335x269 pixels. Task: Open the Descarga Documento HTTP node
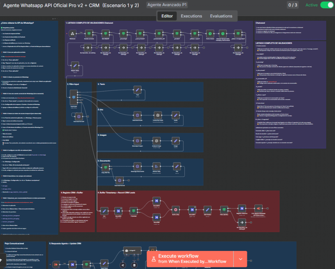point(137,166)
